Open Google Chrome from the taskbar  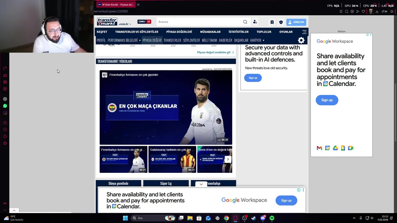pos(226,218)
